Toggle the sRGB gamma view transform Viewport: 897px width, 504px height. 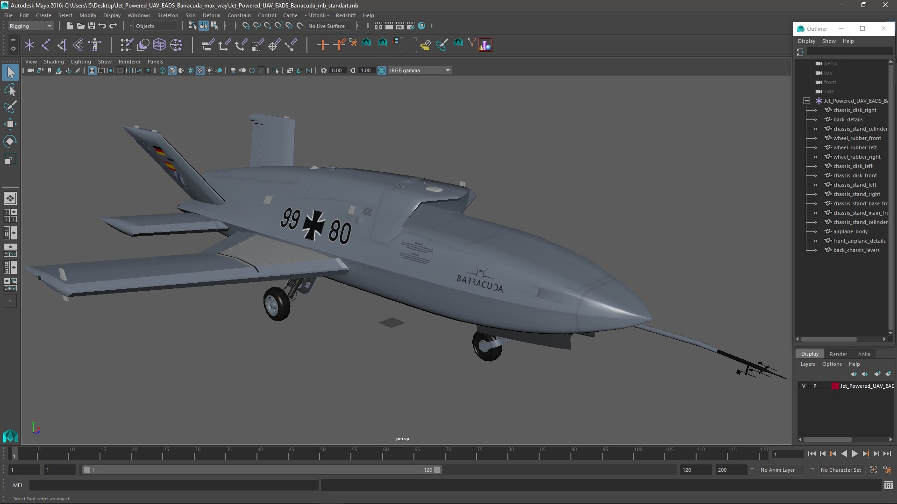382,70
